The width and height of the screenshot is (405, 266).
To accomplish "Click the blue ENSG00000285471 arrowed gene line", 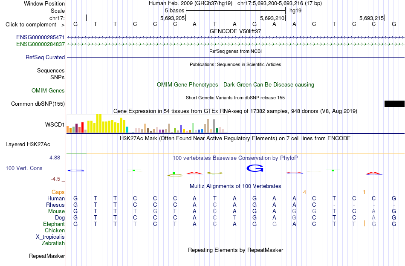I will [236, 38].
